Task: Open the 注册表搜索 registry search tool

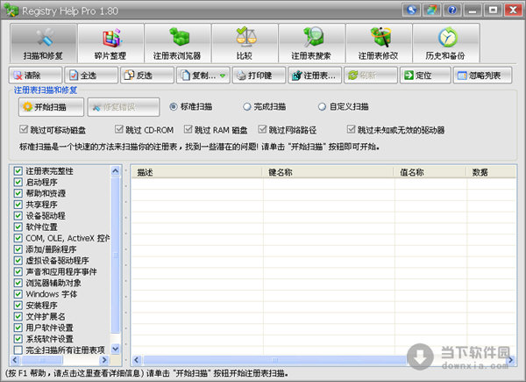Action: tap(311, 43)
